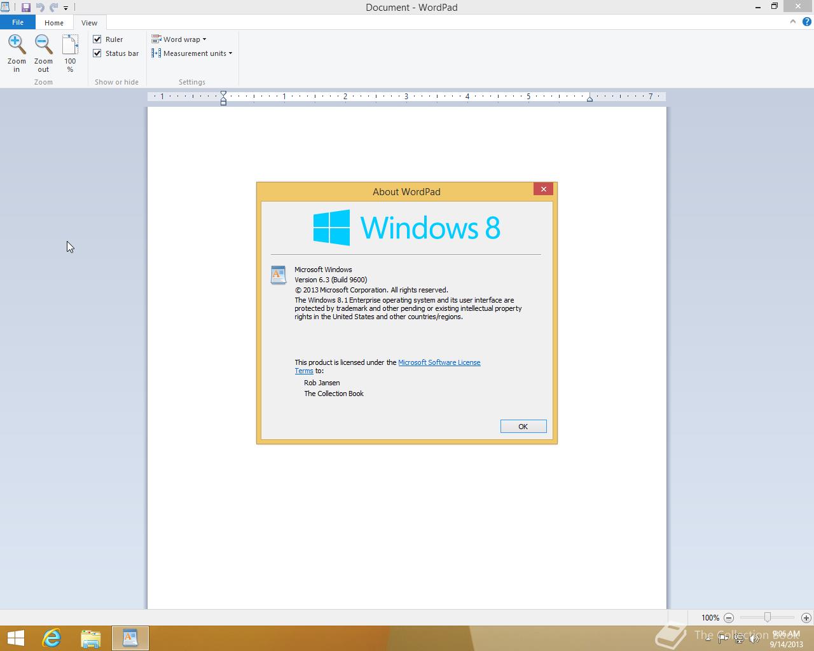Click the 'The Collection Book' organization text
This screenshot has height=651, width=814.
point(334,394)
